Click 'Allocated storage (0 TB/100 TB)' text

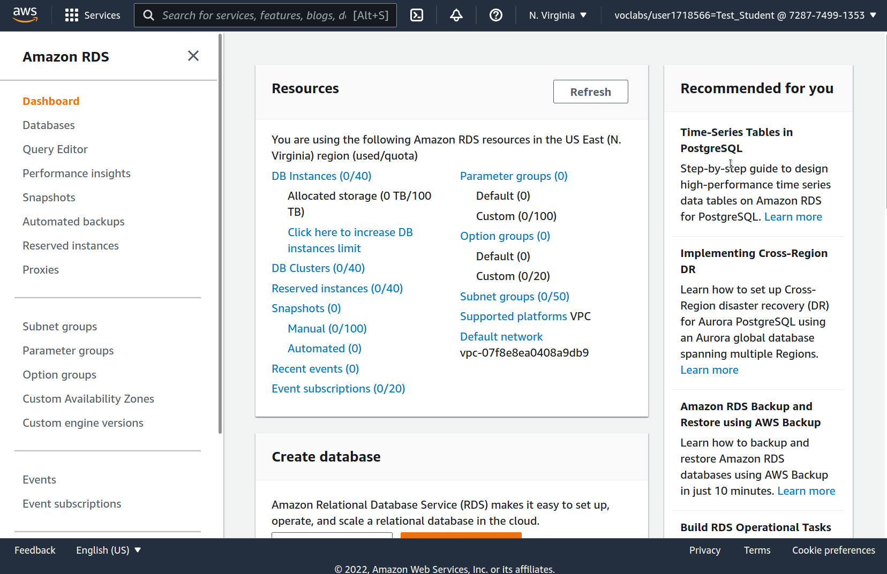point(359,204)
